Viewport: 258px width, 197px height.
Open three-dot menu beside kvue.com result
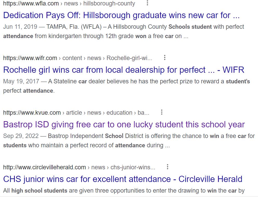coord(162,112)
